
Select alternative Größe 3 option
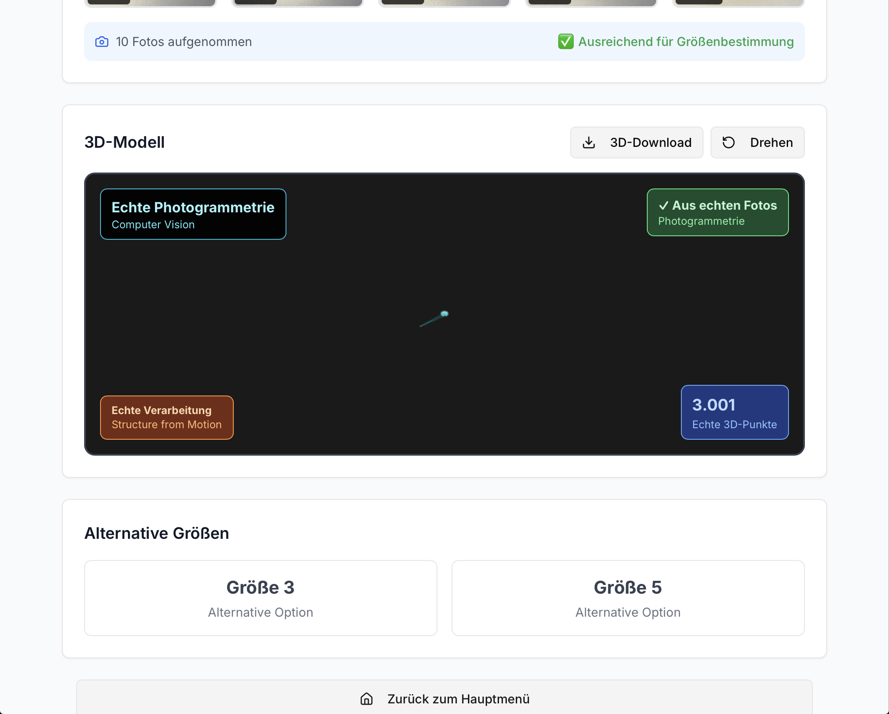pos(260,598)
